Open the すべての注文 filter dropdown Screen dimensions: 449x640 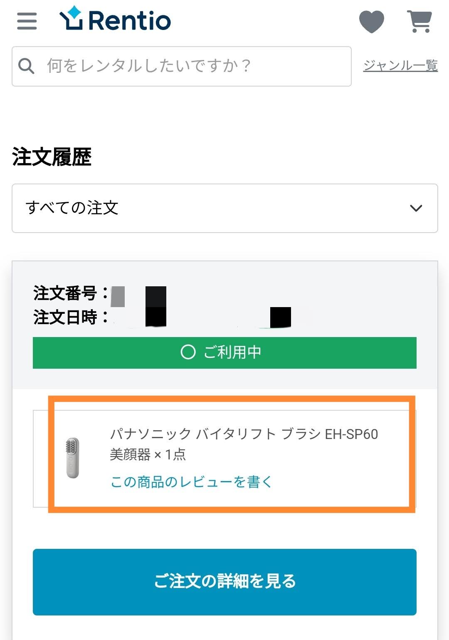point(224,208)
